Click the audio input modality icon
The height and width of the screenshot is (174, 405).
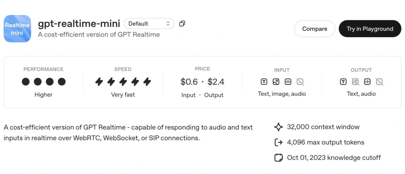288,82
